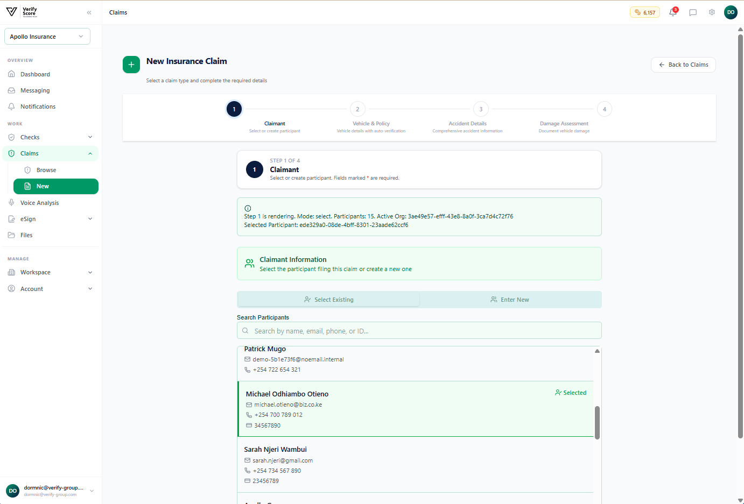Click the Dashboard home icon

tap(11, 74)
